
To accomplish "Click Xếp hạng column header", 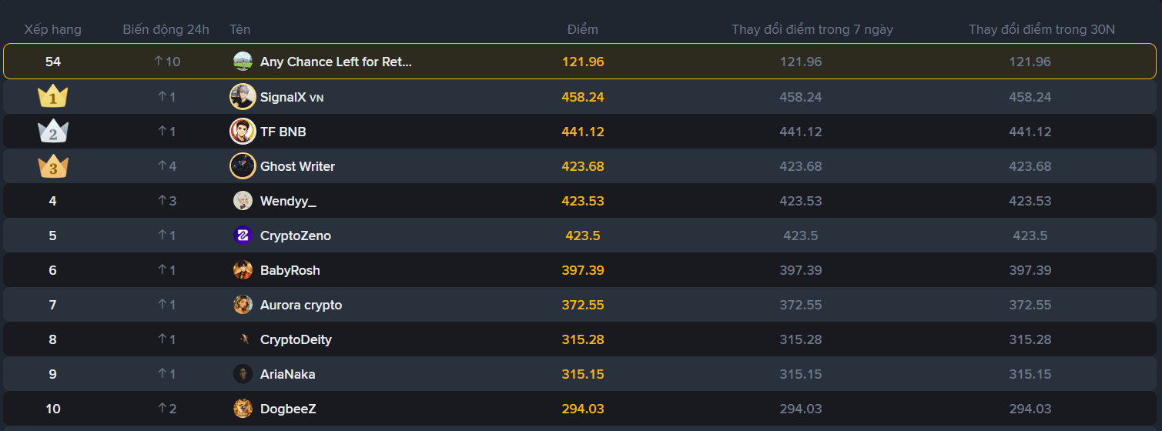I will click(53, 30).
